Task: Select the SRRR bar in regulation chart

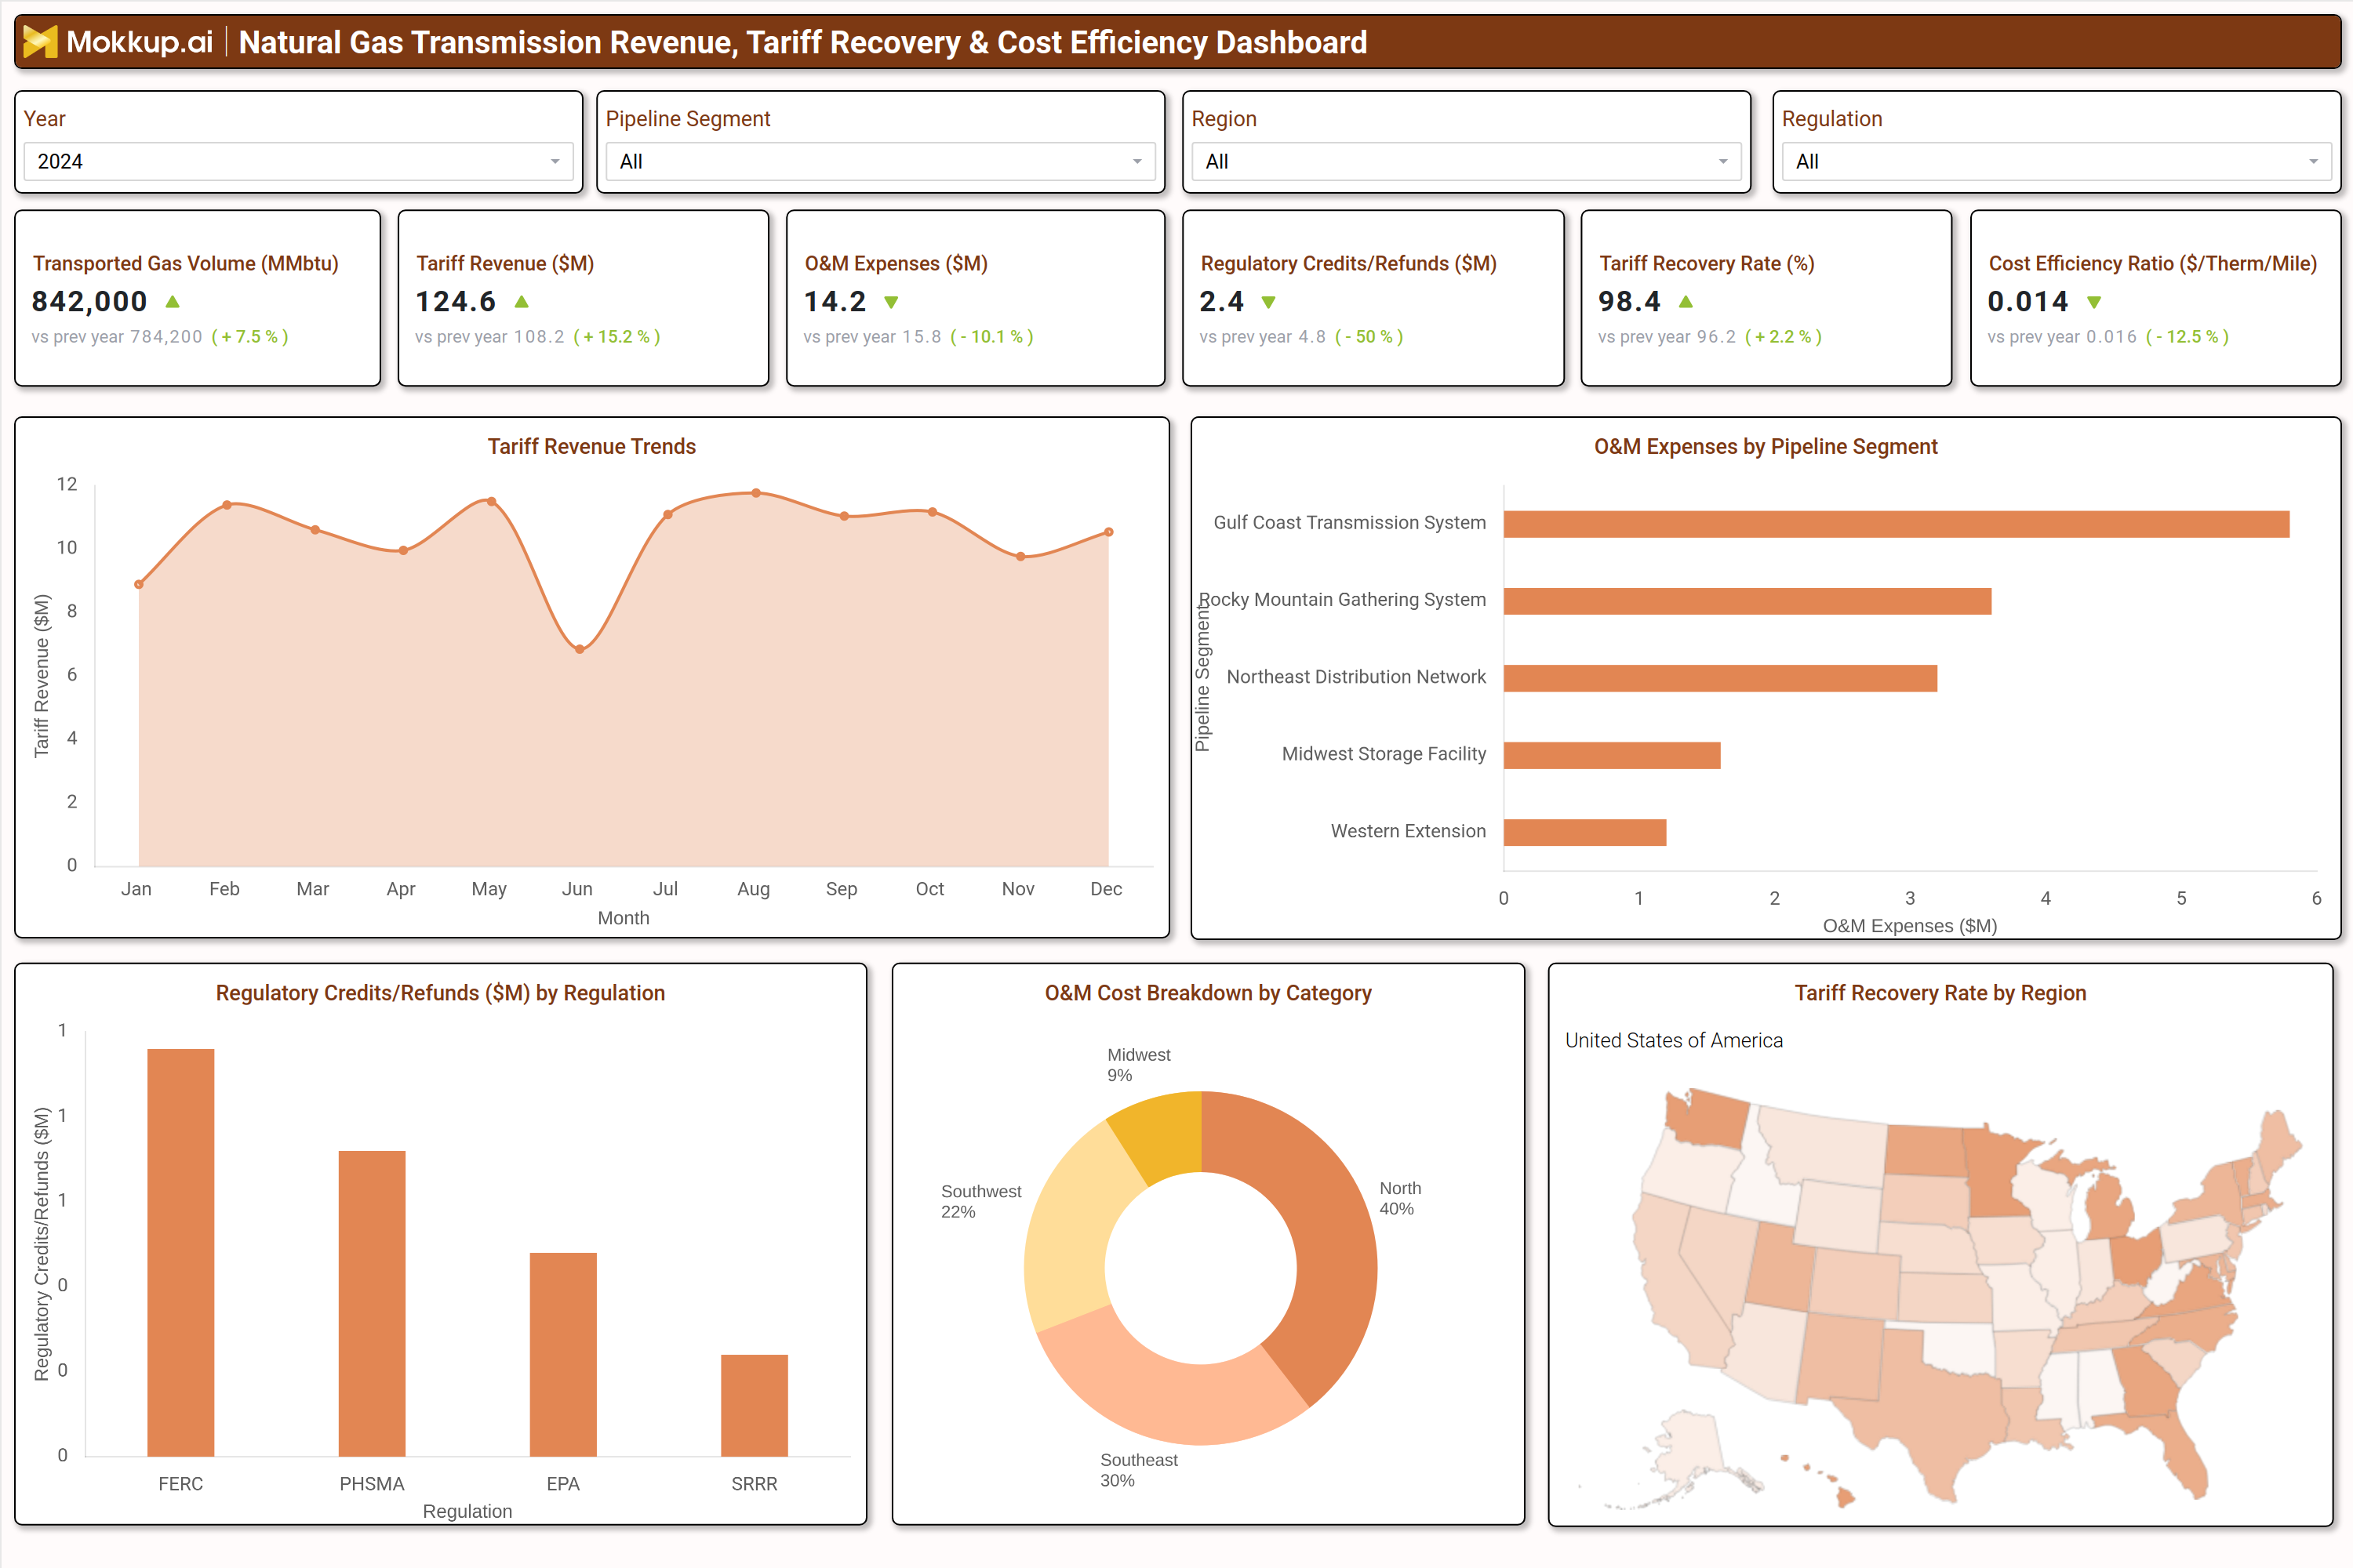Action: 755,1405
